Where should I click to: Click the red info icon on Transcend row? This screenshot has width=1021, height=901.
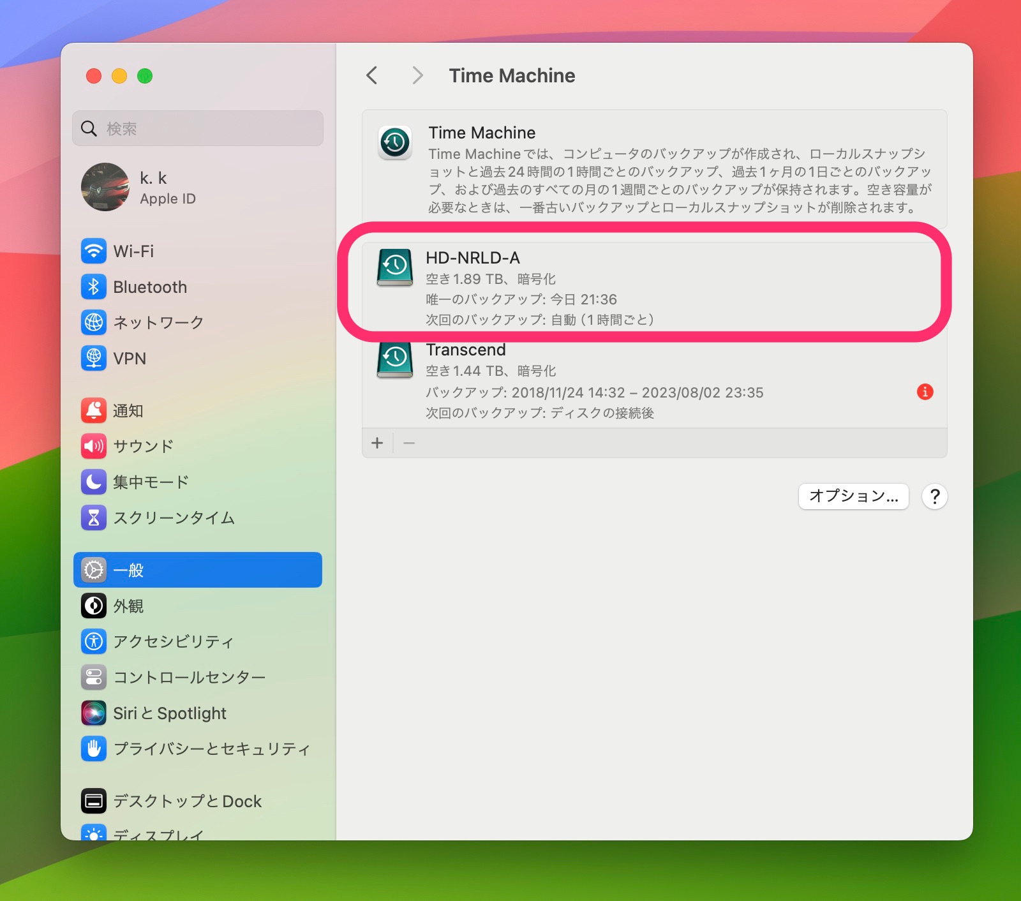pos(925,392)
